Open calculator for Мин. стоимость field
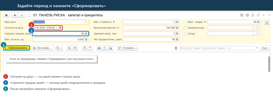273x98 pixels. click(x=177, y=22)
